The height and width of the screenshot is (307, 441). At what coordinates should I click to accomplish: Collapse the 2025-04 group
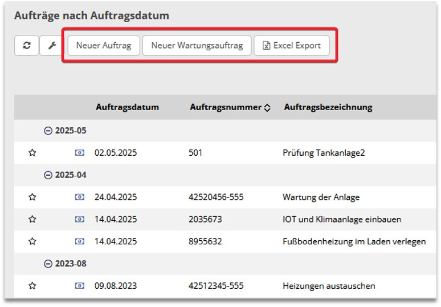point(48,175)
